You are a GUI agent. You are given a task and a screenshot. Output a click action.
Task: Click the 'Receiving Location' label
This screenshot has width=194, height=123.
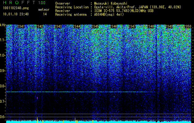click(x=72, y=7)
